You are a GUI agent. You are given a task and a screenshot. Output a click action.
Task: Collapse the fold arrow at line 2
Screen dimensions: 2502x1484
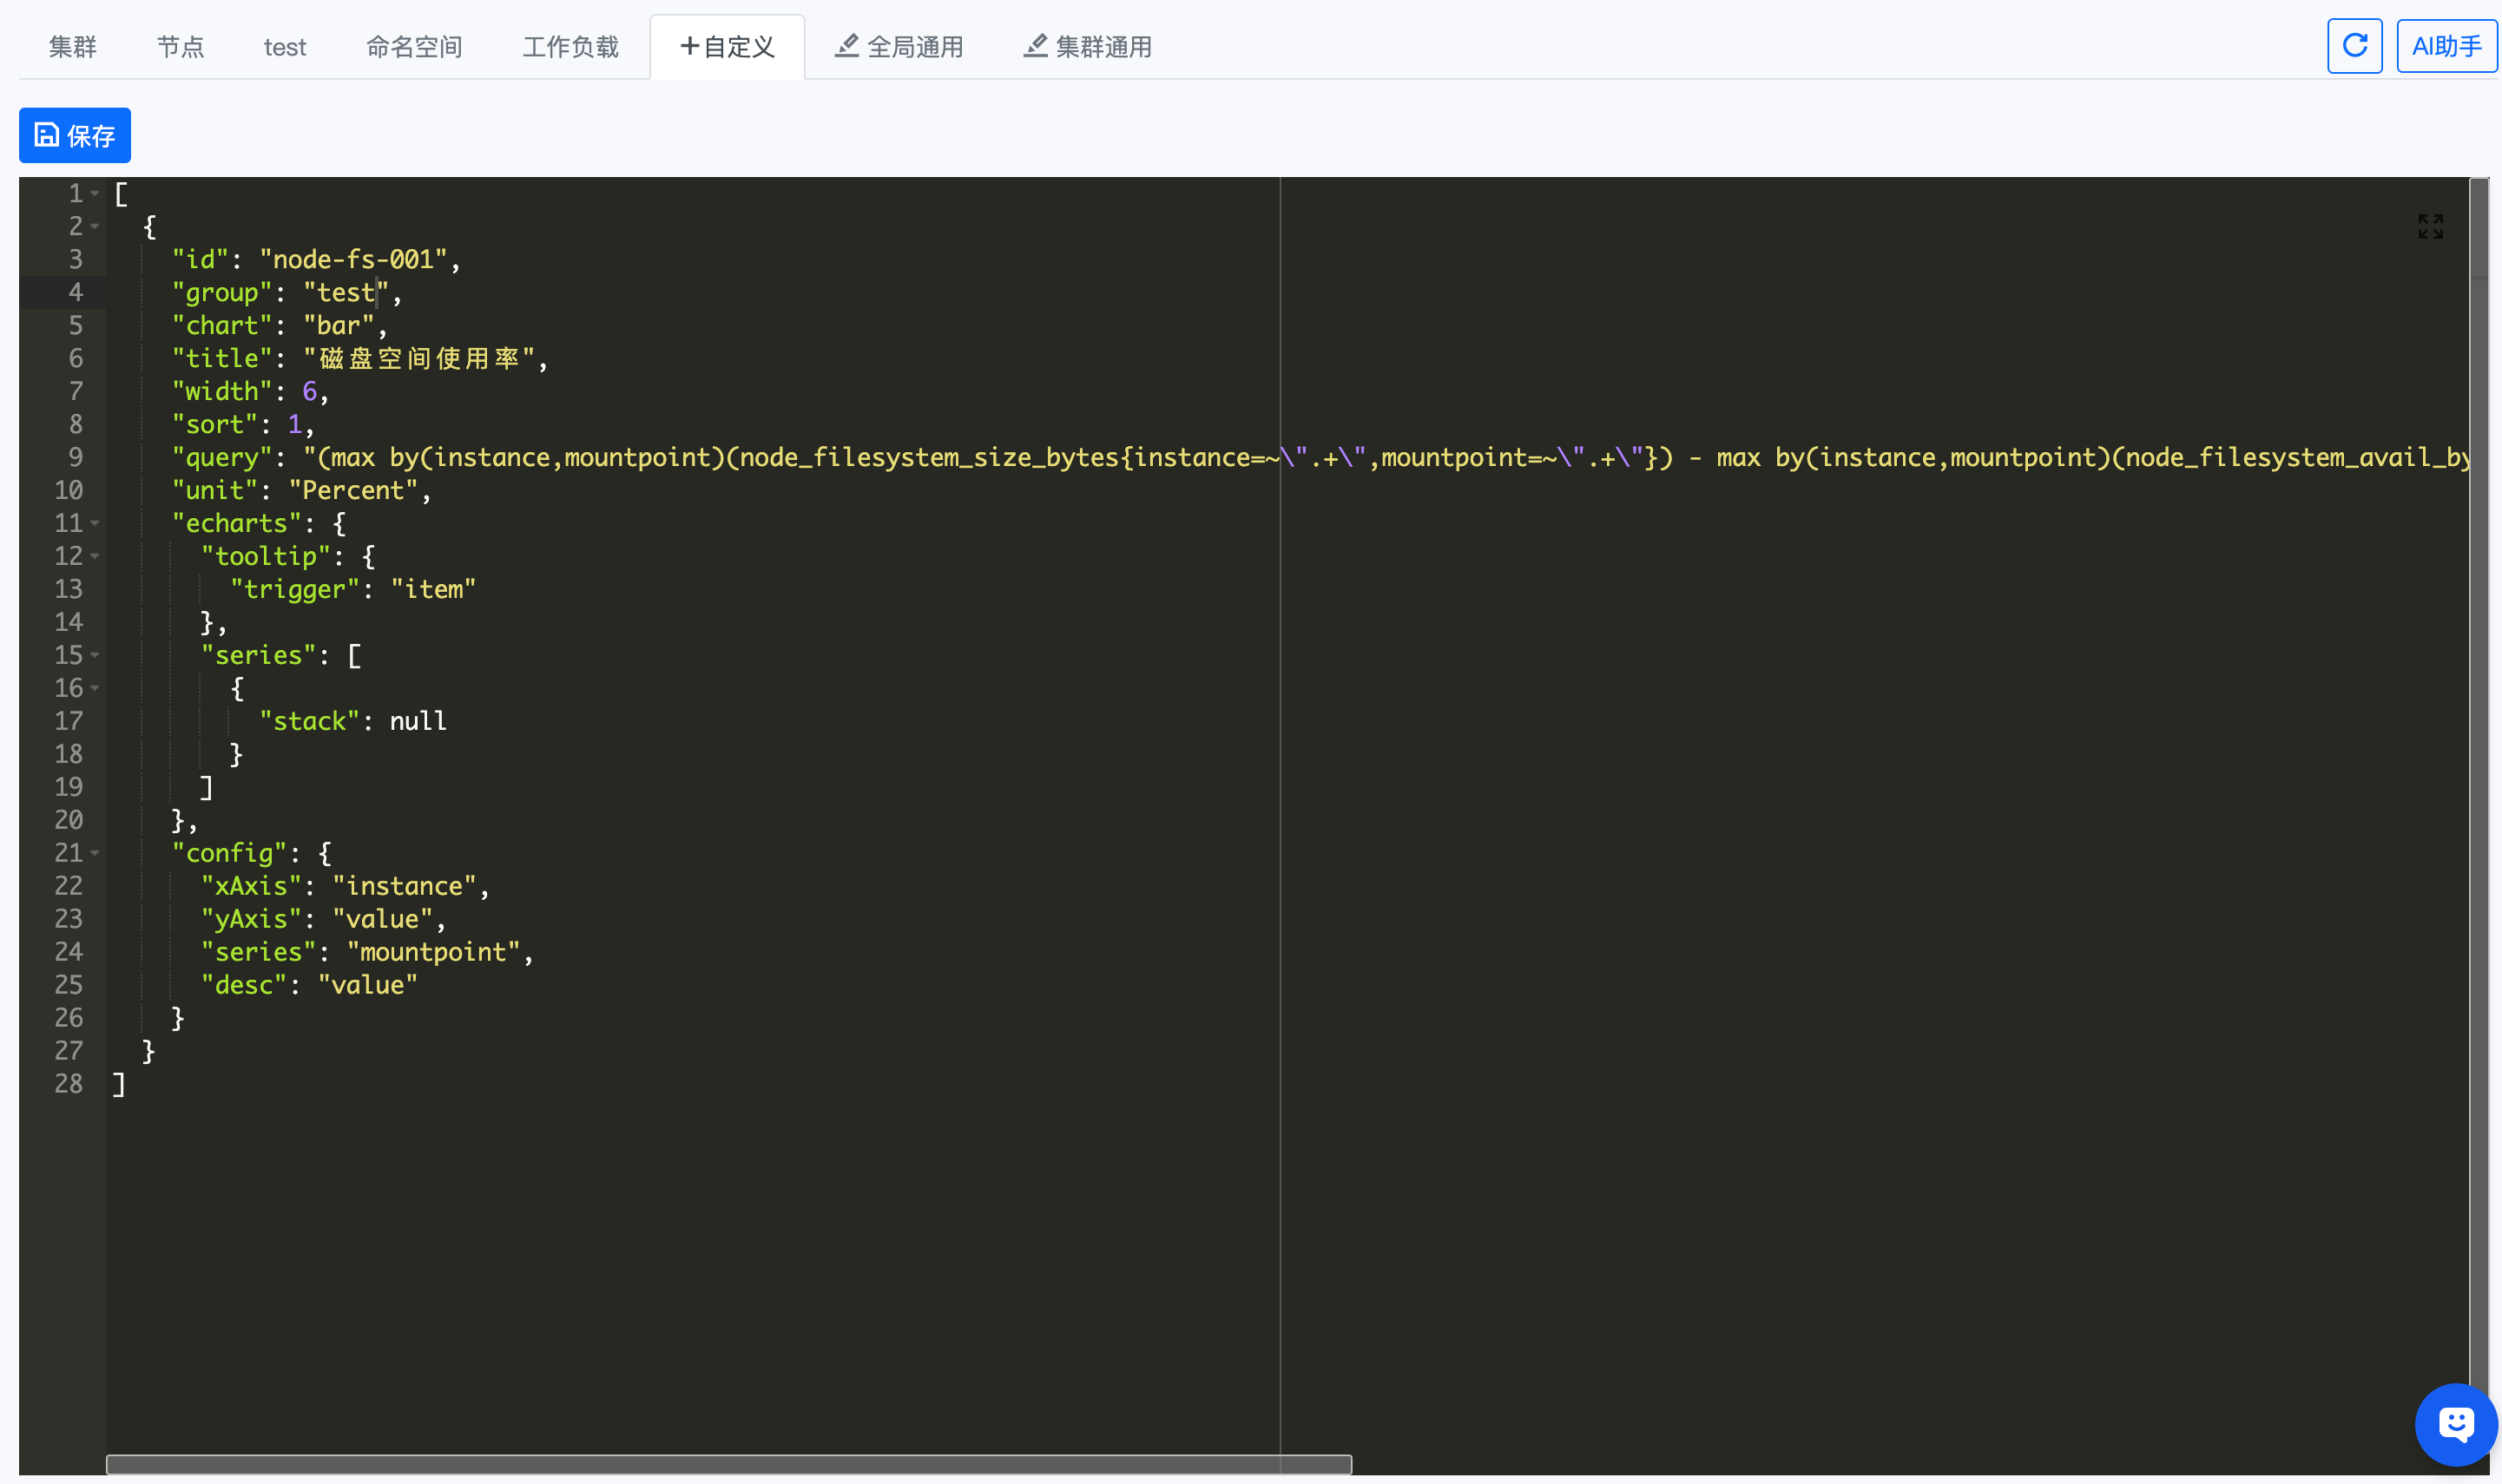click(x=95, y=226)
